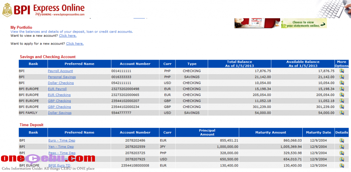
Task: Click the Maturity Date column header
Action: (x=318, y=132)
